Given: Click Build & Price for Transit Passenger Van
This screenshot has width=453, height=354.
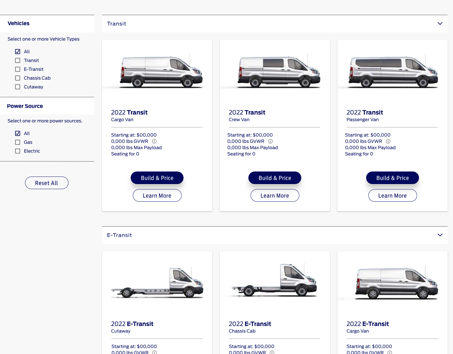Looking at the screenshot, I should 393,178.
